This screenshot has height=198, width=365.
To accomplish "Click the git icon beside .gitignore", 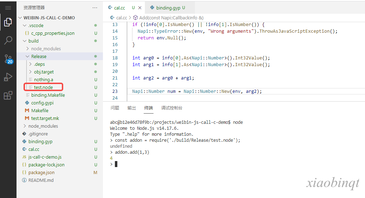I will 24,134.
